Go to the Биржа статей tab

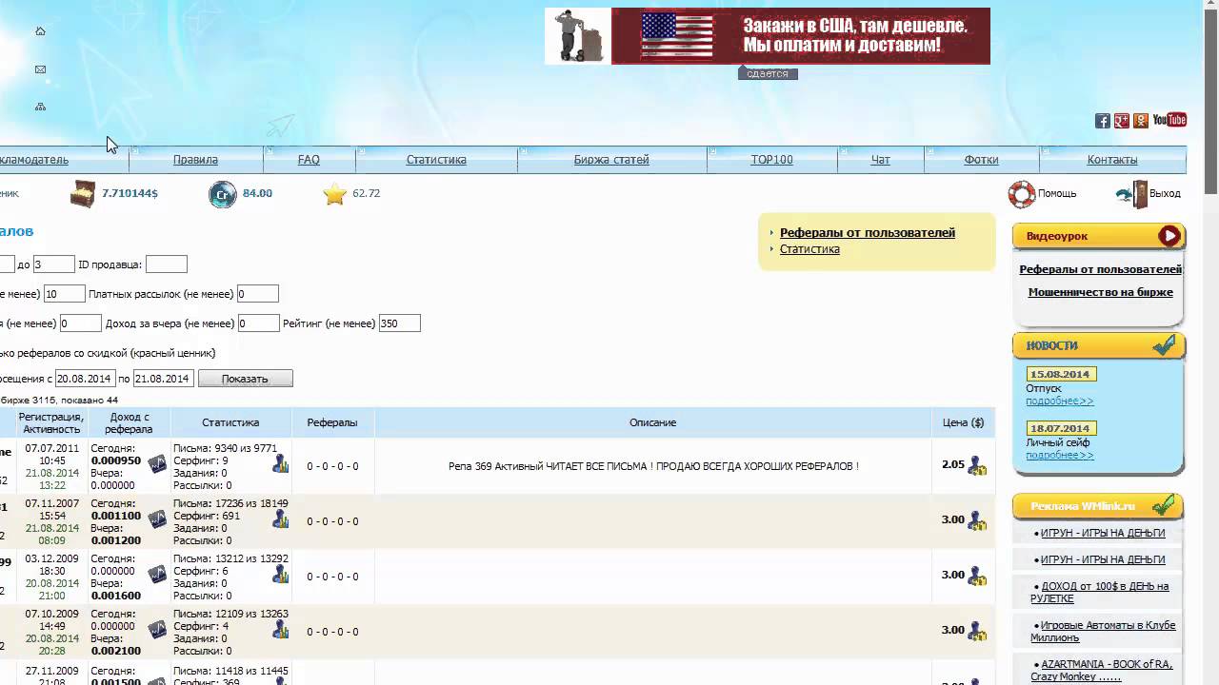click(x=611, y=160)
